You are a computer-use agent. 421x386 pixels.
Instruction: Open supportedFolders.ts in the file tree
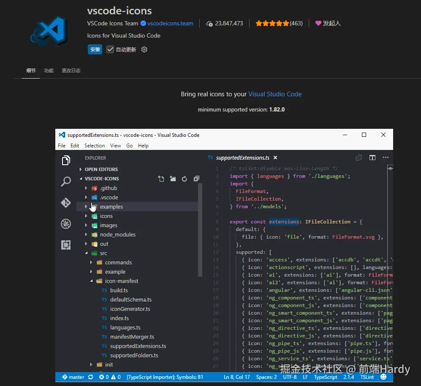tap(134, 355)
